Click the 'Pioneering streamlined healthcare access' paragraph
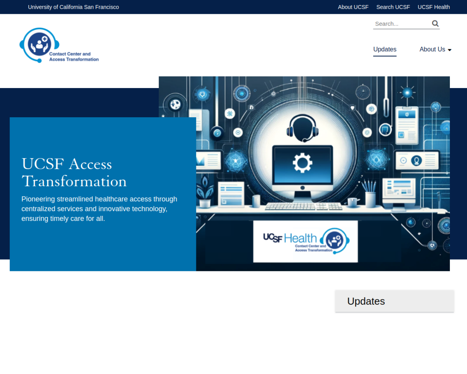This screenshot has width=467, height=374. pos(99,209)
